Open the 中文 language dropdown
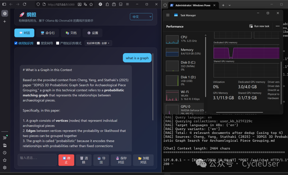Viewport: 288px width, 175px height. (141, 17)
